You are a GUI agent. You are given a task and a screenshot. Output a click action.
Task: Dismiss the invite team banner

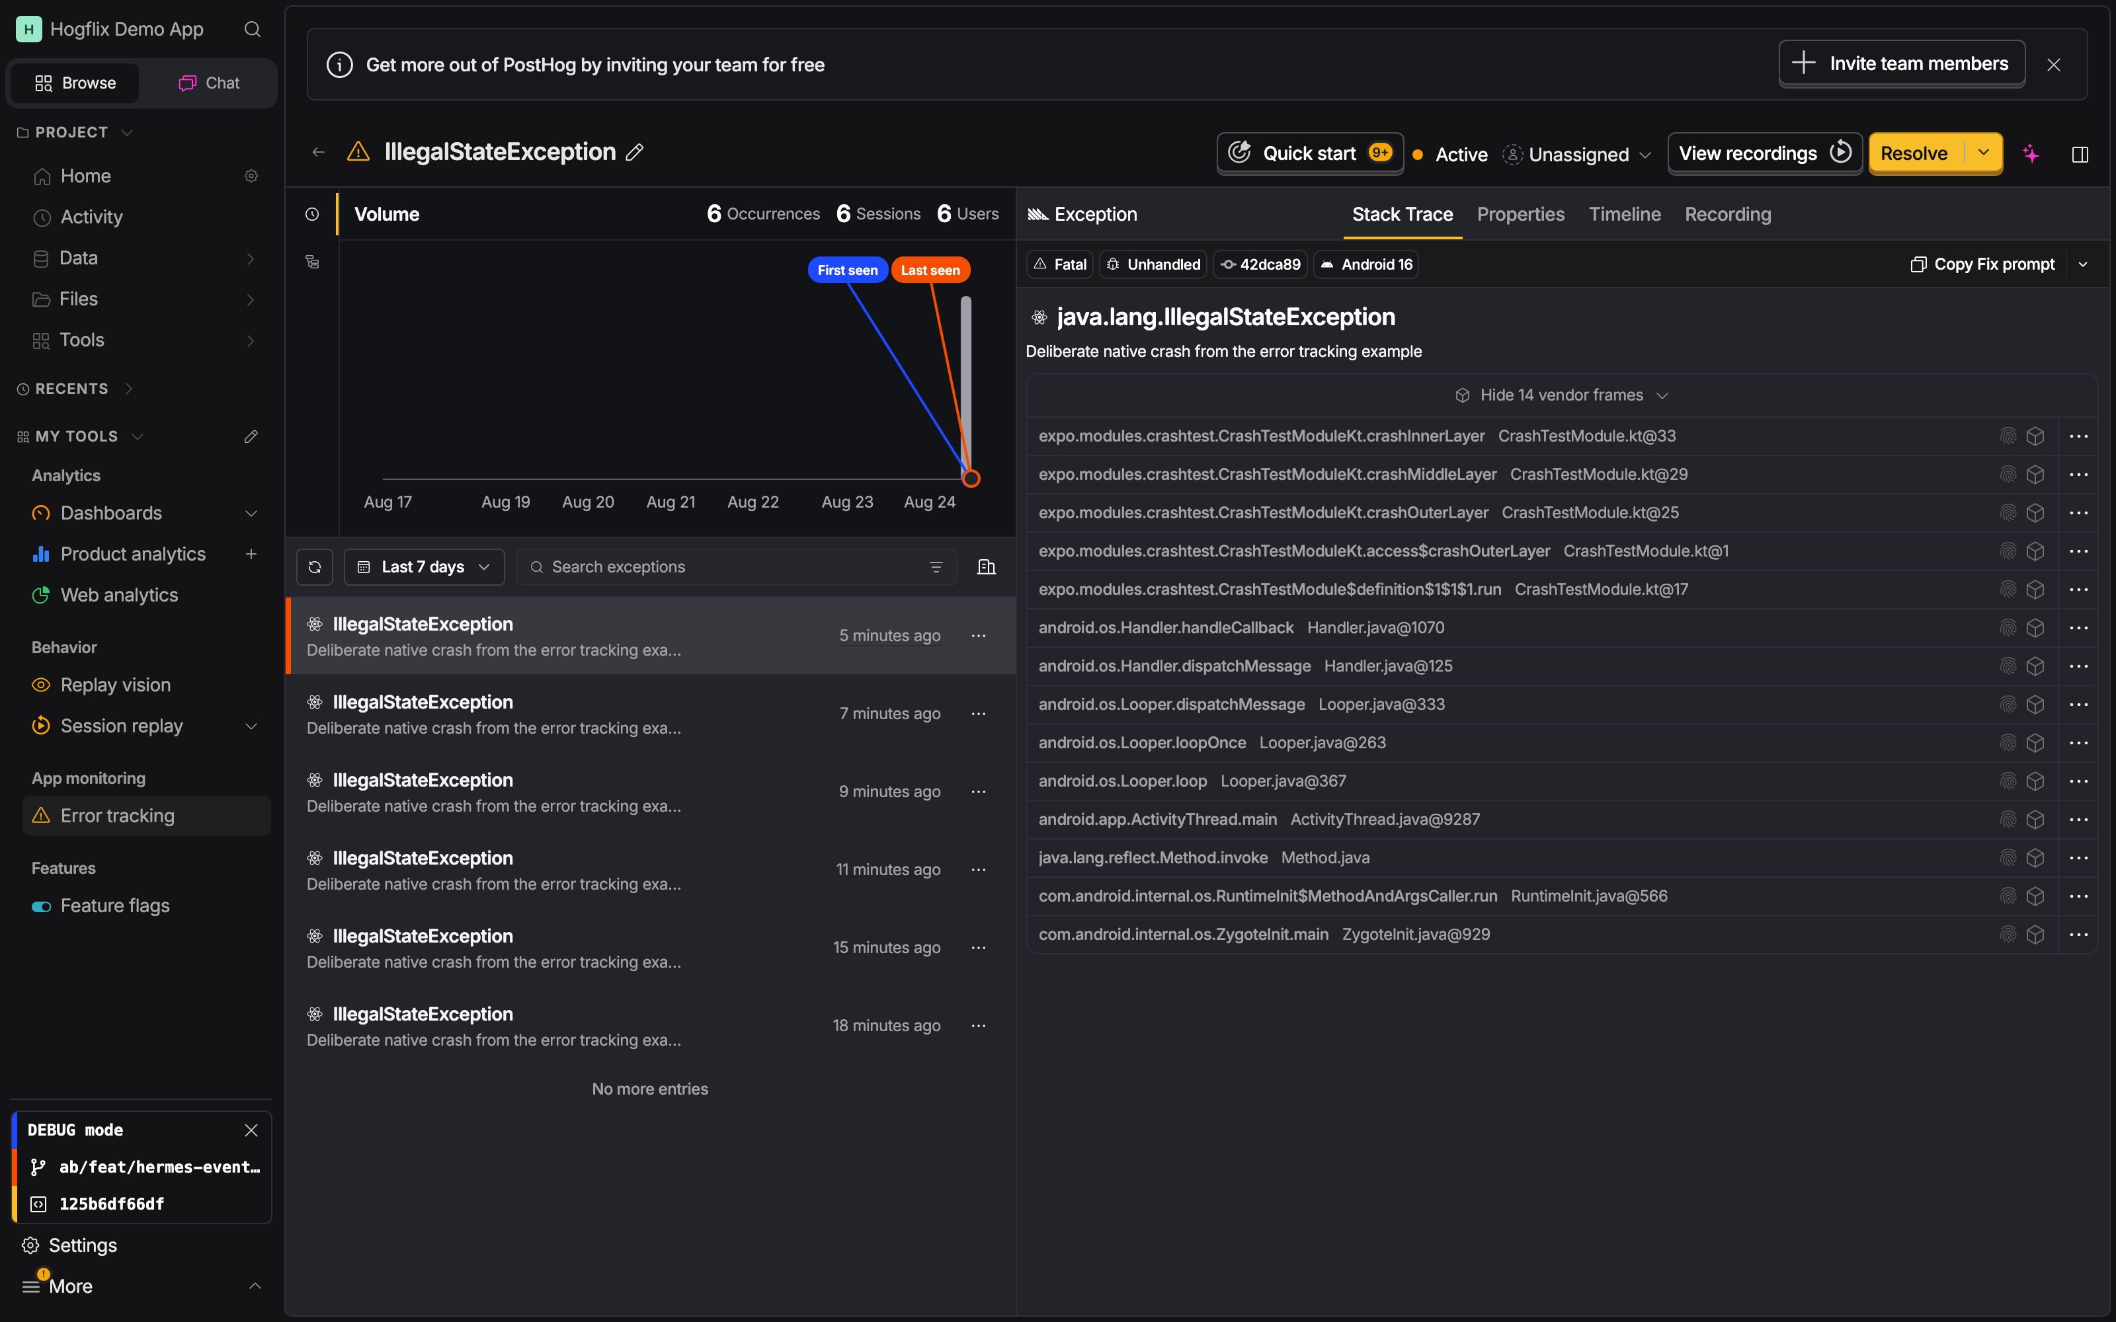[2054, 65]
